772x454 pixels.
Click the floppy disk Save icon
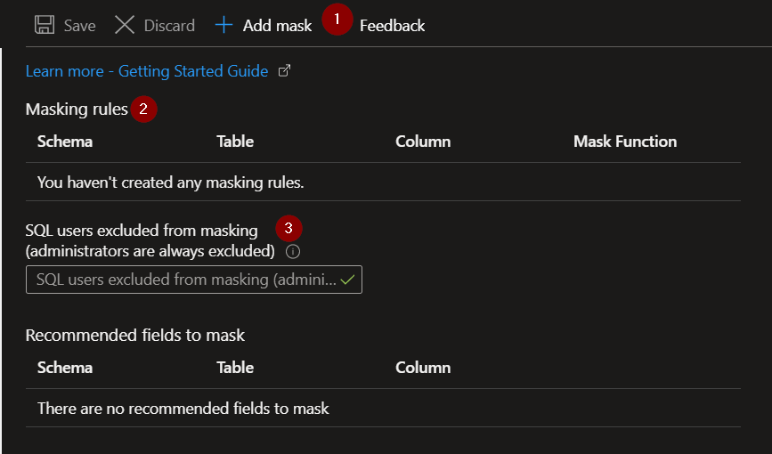tap(45, 25)
